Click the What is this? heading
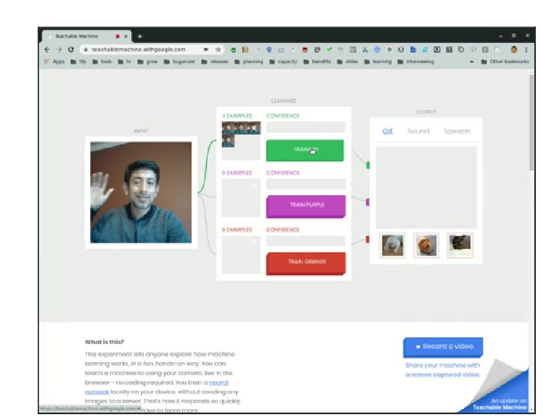This screenshot has width=543, height=420. tap(104, 342)
